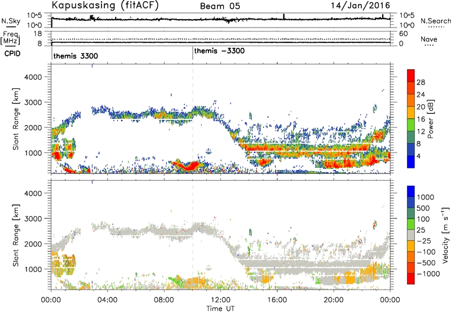Image resolution: width=451 pixels, height=312 pixels.
Task: Select the 'CPID' row label
Action: point(12,54)
